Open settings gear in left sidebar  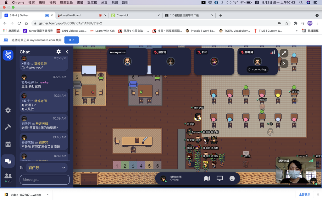(8, 110)
